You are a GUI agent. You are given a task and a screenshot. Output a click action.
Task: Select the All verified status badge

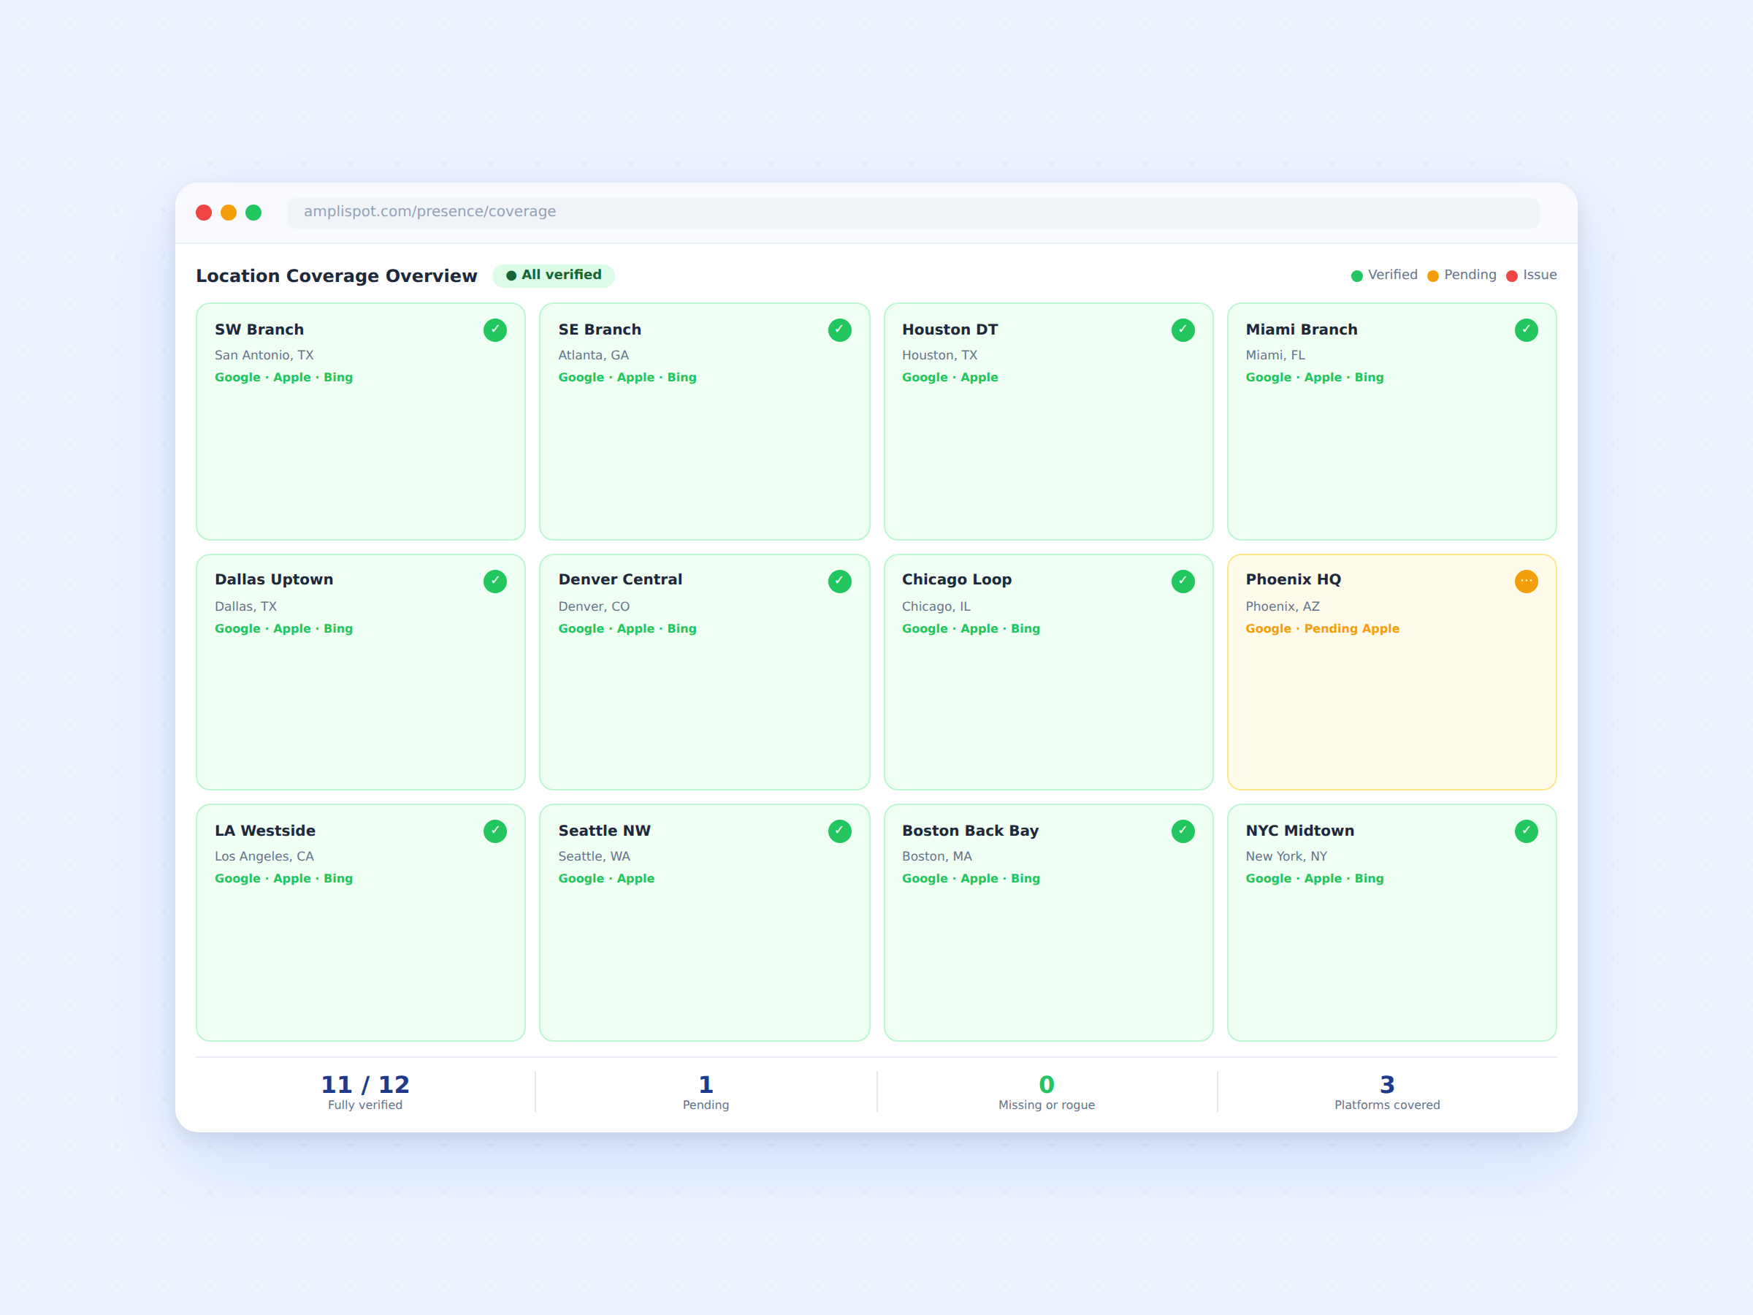[x=553, y=275]
